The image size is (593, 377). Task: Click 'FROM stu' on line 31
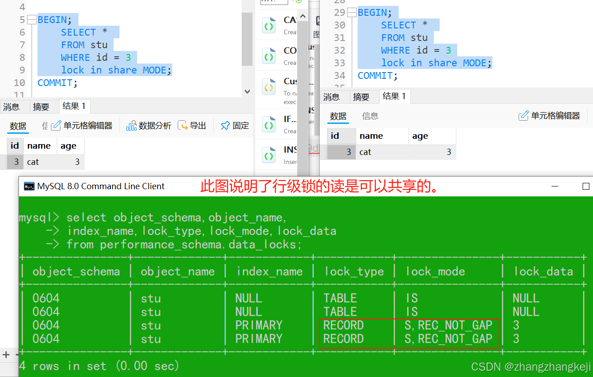point(405,38)
